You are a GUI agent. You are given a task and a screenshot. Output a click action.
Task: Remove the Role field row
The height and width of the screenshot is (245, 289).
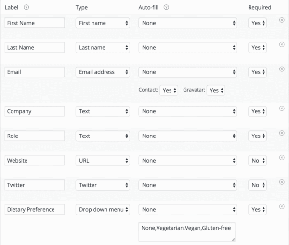click(282, 133)
